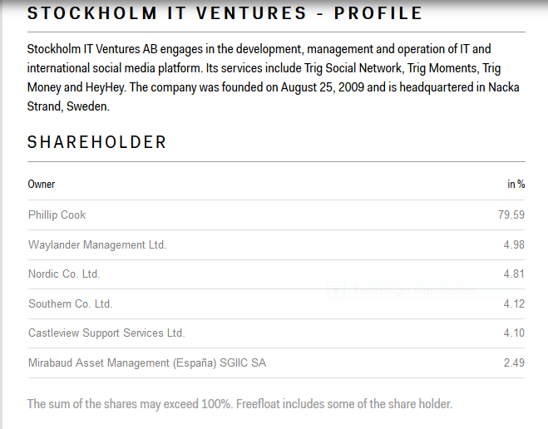The image size is (548, 429).
Task: Click the 4.81 percentage value
Action: tap(514, 274)
